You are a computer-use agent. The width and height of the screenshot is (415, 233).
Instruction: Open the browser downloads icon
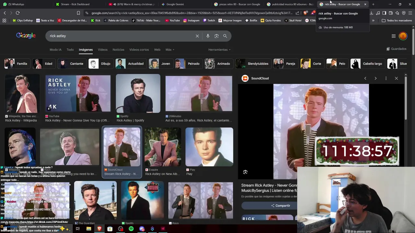[x=371, y=13]
